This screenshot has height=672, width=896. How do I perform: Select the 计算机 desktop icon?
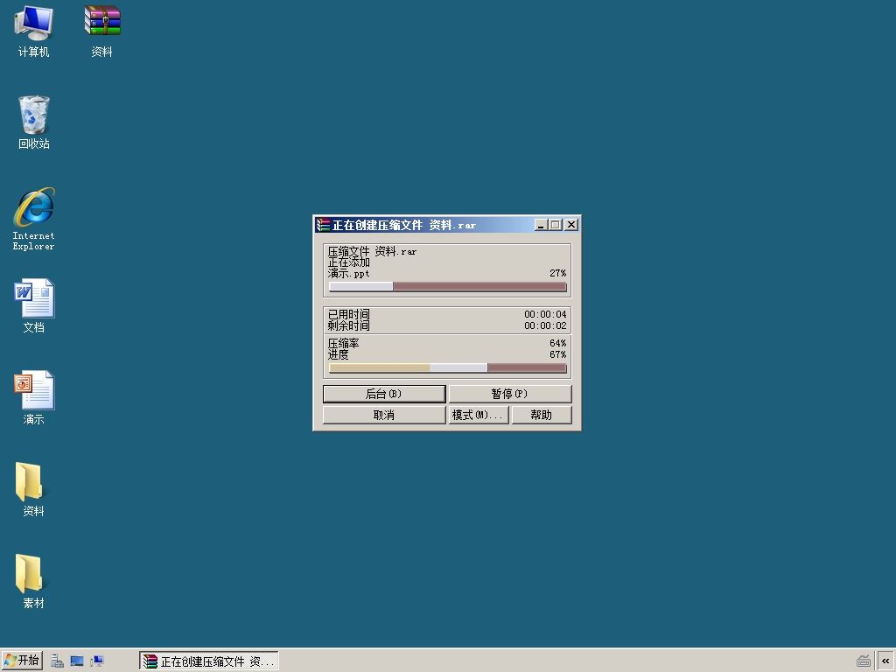click(x=33, y=32)
